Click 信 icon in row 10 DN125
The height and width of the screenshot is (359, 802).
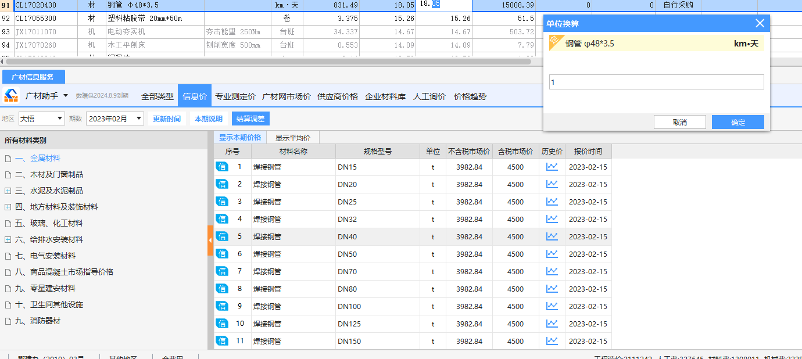[x=222, y=324]
